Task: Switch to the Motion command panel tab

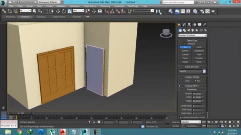Action: click(195, 25)
